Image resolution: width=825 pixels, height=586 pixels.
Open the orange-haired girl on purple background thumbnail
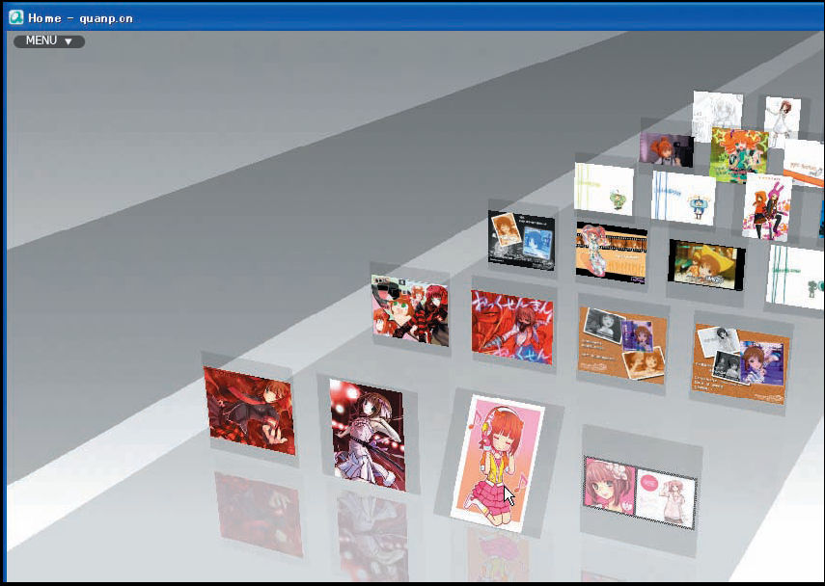(666, 149)
